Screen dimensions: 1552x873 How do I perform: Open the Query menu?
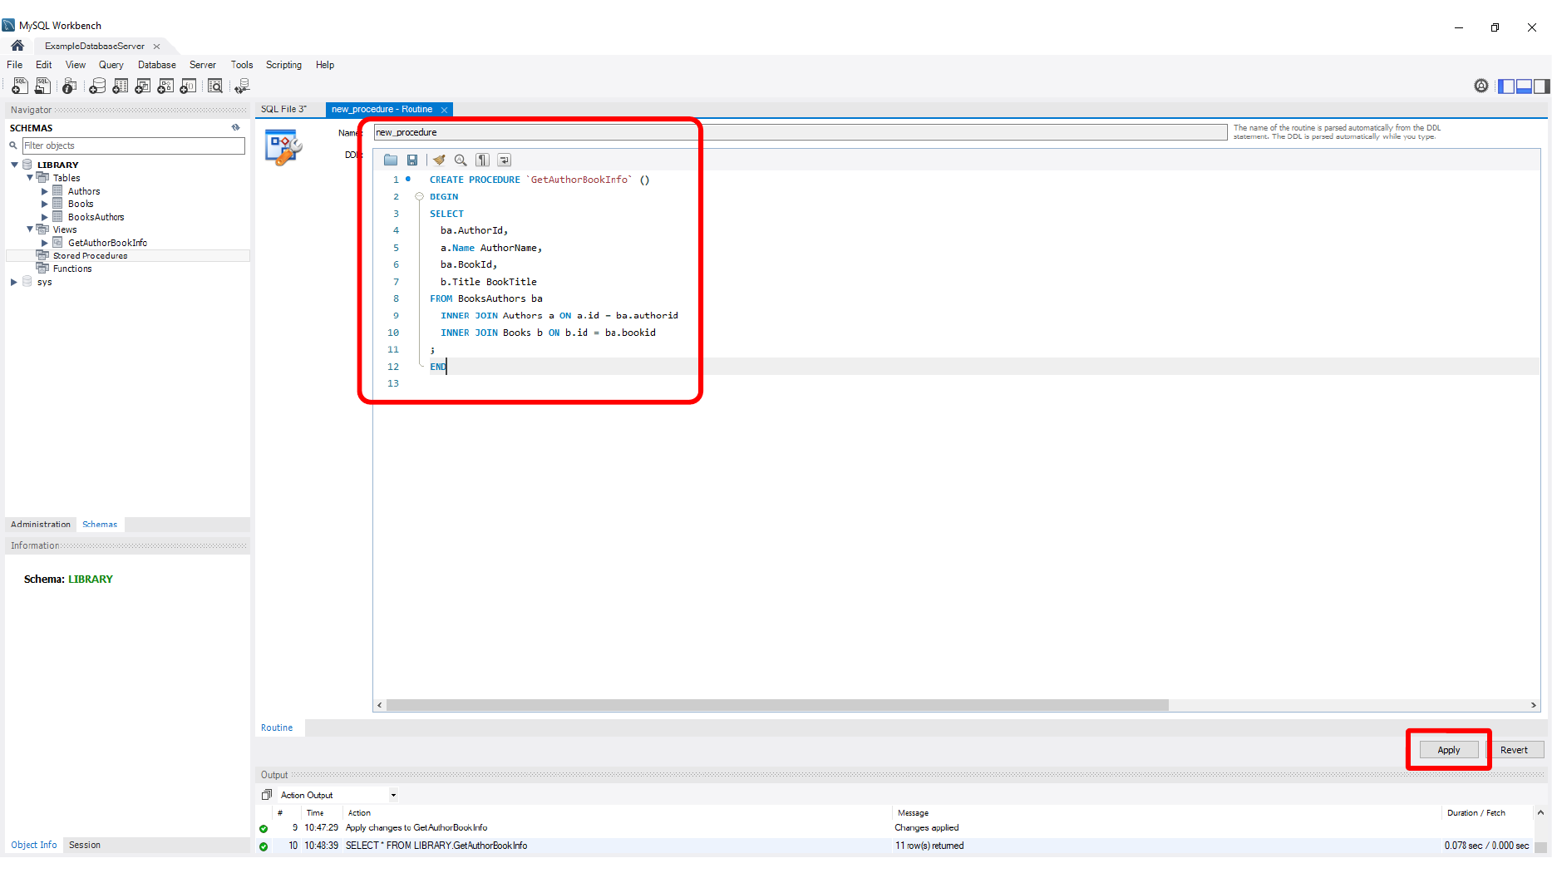point(111,65)
